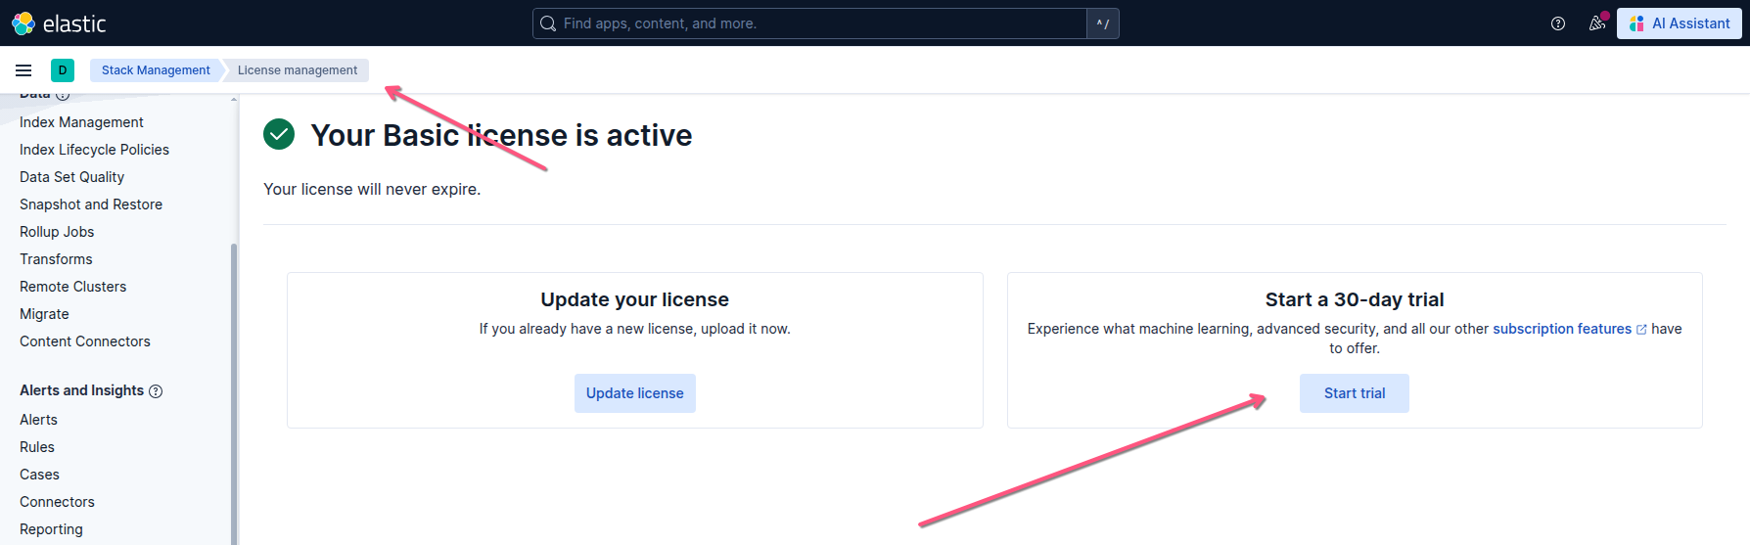Click Start trial button

[x=1355, y=393]
